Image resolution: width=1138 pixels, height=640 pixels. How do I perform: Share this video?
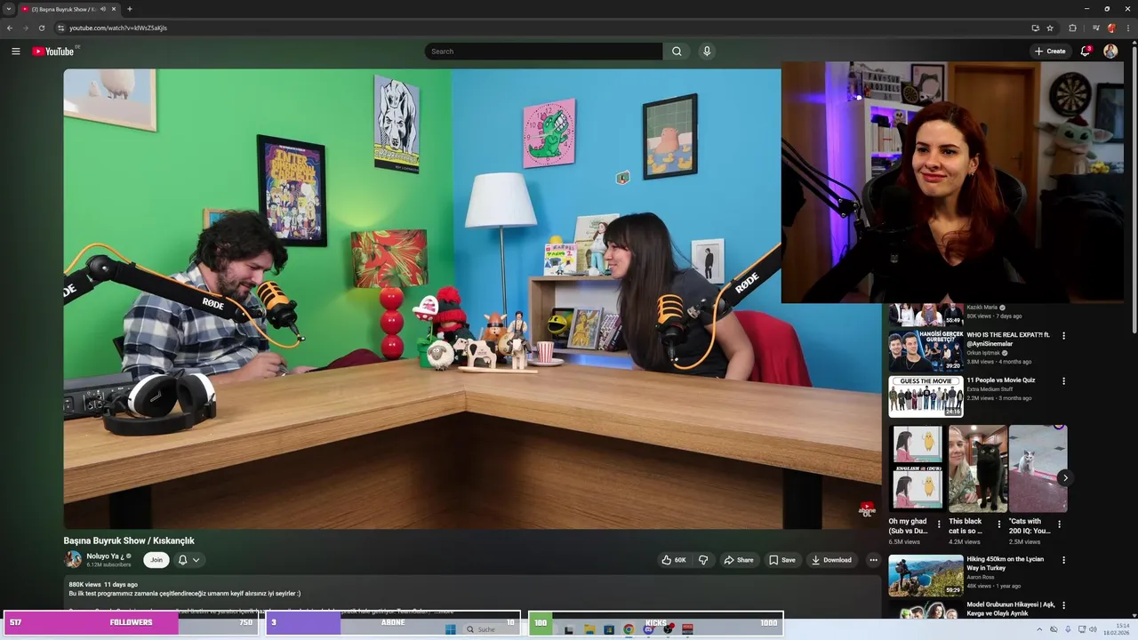[x=738, y=560]
